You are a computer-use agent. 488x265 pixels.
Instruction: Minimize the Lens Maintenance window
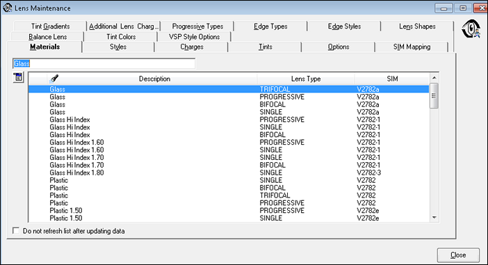[x=444, y=8]
